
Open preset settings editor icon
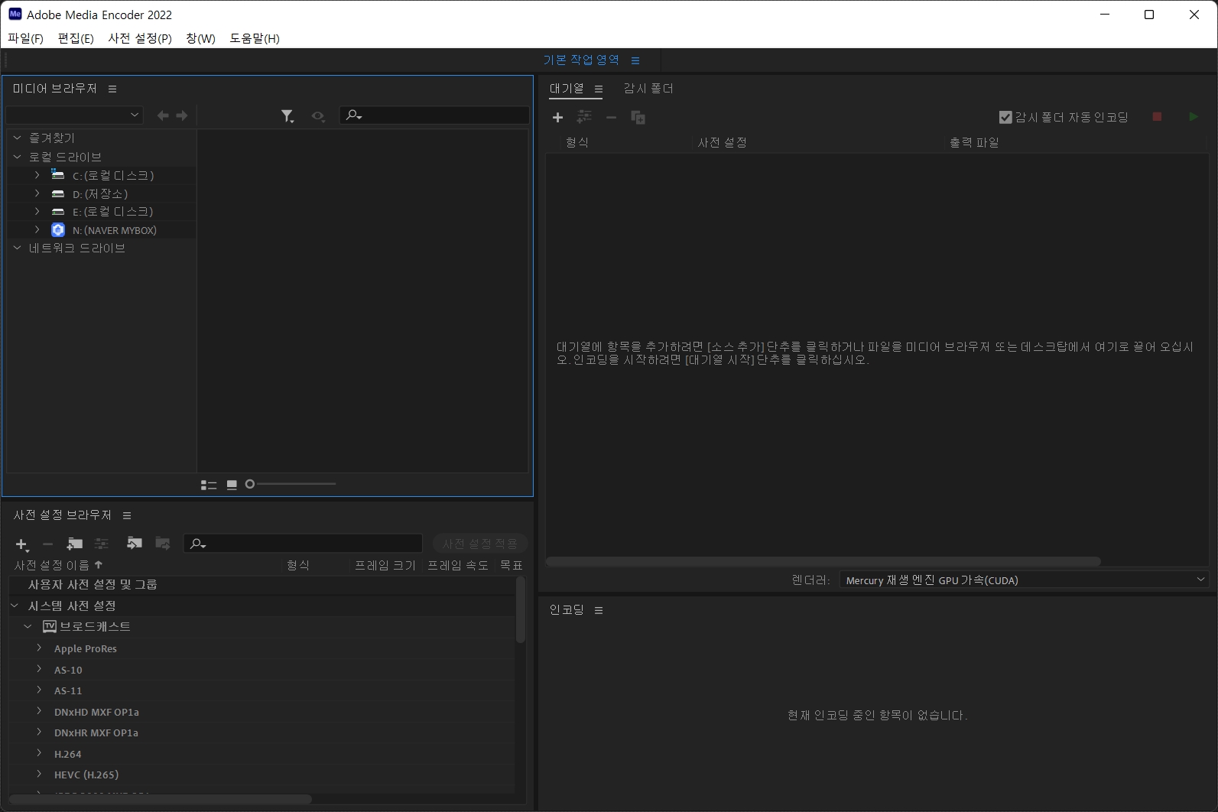(101, 544)
